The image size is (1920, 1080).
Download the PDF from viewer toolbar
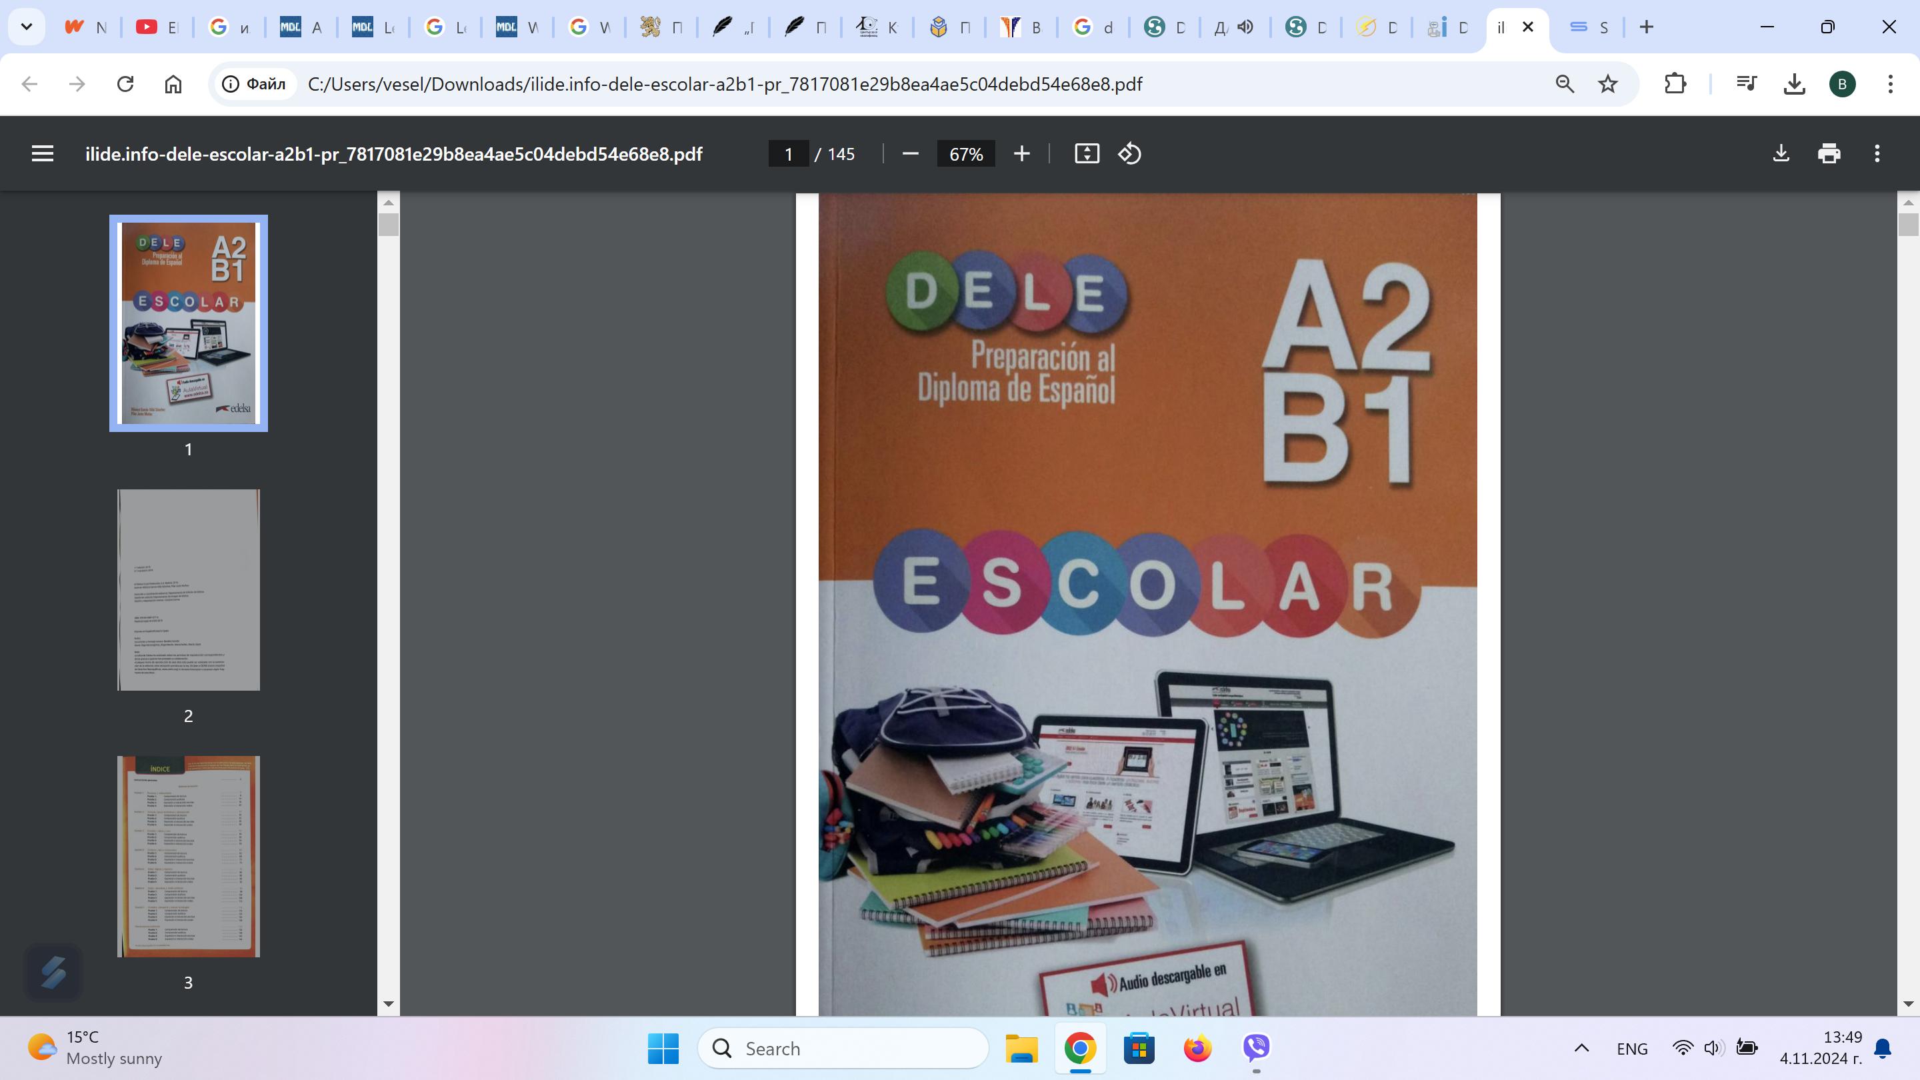[1781, 153]
